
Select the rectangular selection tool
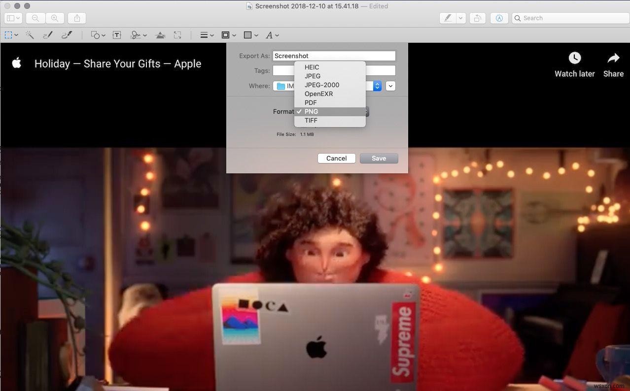tap(7, 34)
